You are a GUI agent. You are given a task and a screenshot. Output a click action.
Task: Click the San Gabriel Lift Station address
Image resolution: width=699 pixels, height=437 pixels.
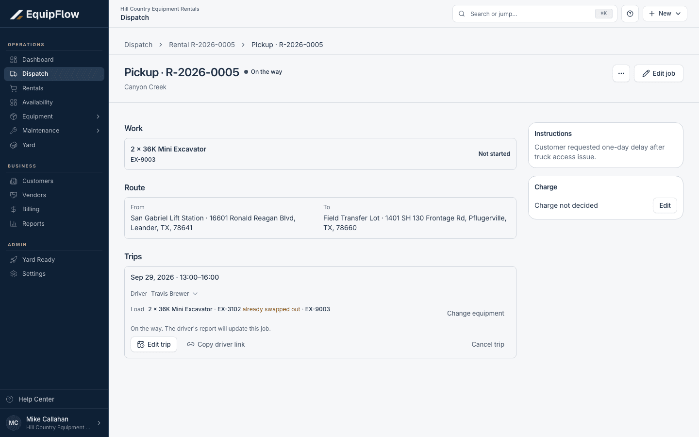213,223
